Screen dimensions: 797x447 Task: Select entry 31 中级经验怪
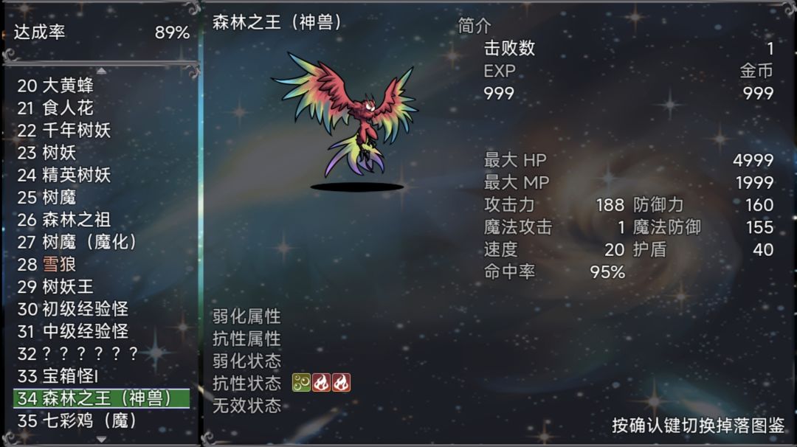(x=102, y=331)
